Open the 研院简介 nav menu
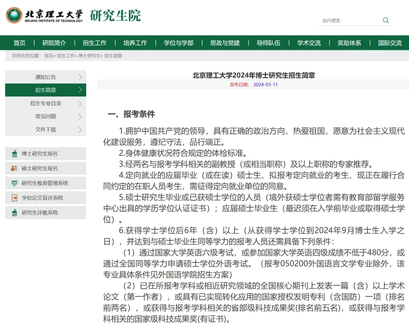 point(54,43)
